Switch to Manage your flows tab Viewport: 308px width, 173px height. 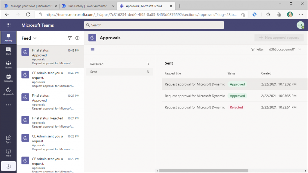(x=31, y=6)
